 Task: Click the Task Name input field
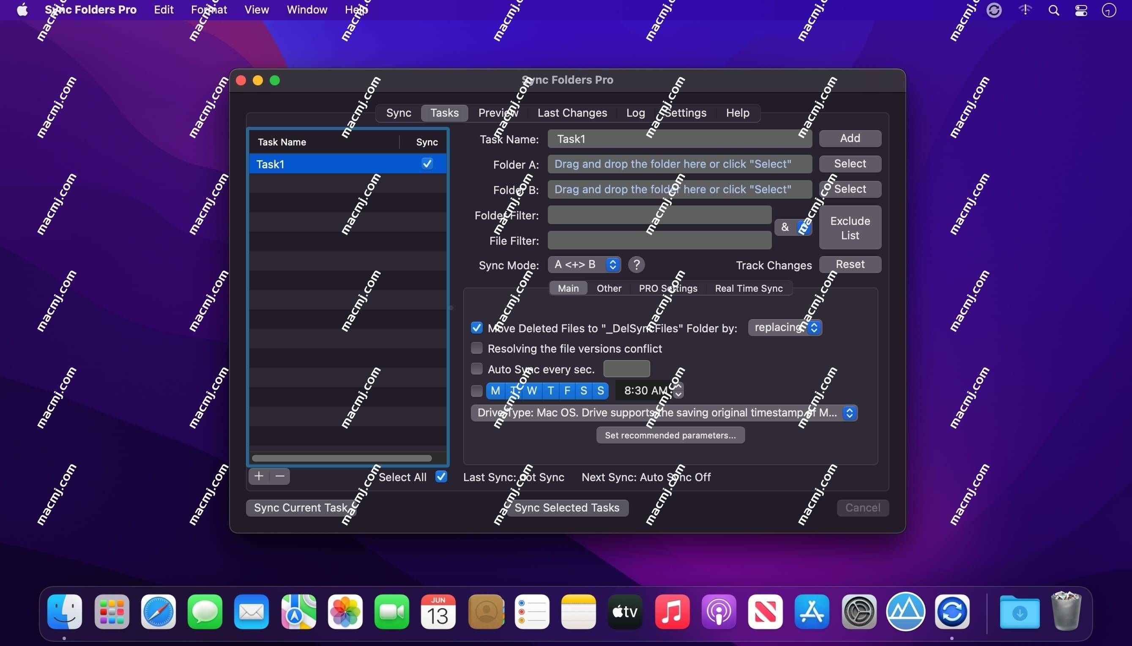[680, 139]
